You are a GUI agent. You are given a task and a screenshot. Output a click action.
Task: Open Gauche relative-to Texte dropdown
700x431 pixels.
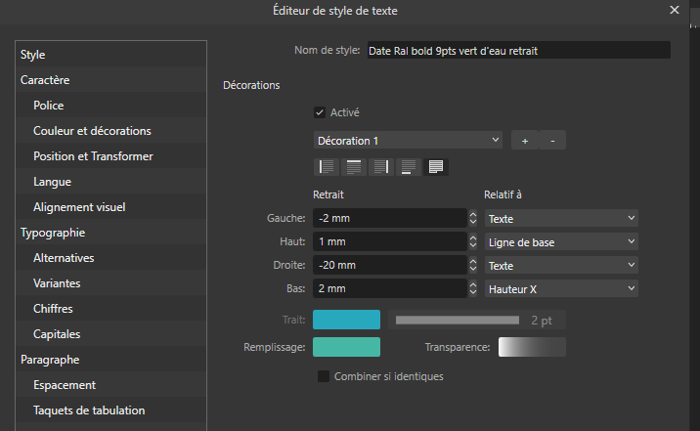coord(561,218)
